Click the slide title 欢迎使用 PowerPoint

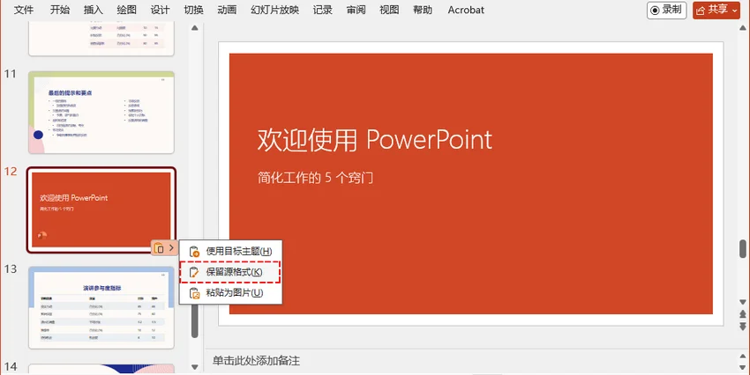[x=374, y=140]
